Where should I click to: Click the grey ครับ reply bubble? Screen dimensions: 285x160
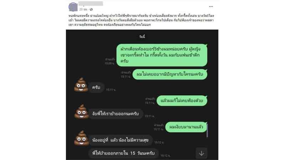[96, 87]
